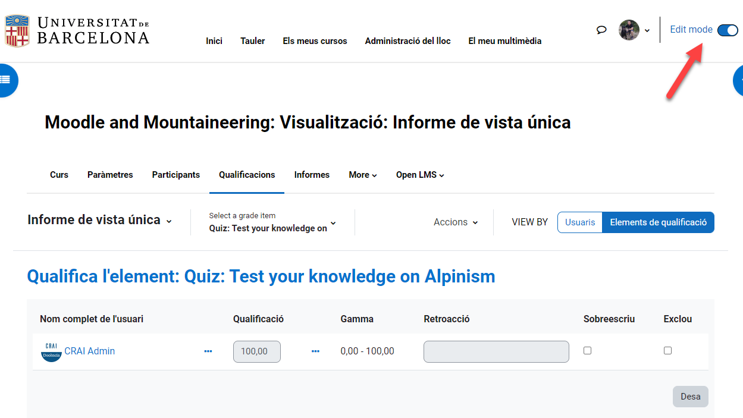
Task: Switch to the Participants tab
Action: coord(176,175)
